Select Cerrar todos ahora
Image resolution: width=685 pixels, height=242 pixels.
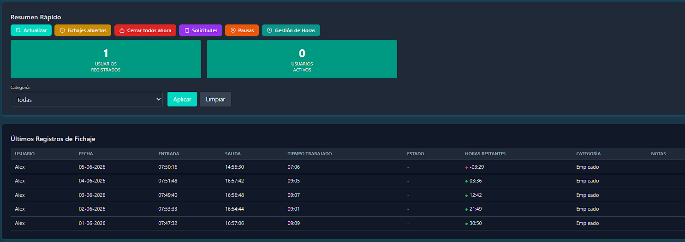point(145,30)
